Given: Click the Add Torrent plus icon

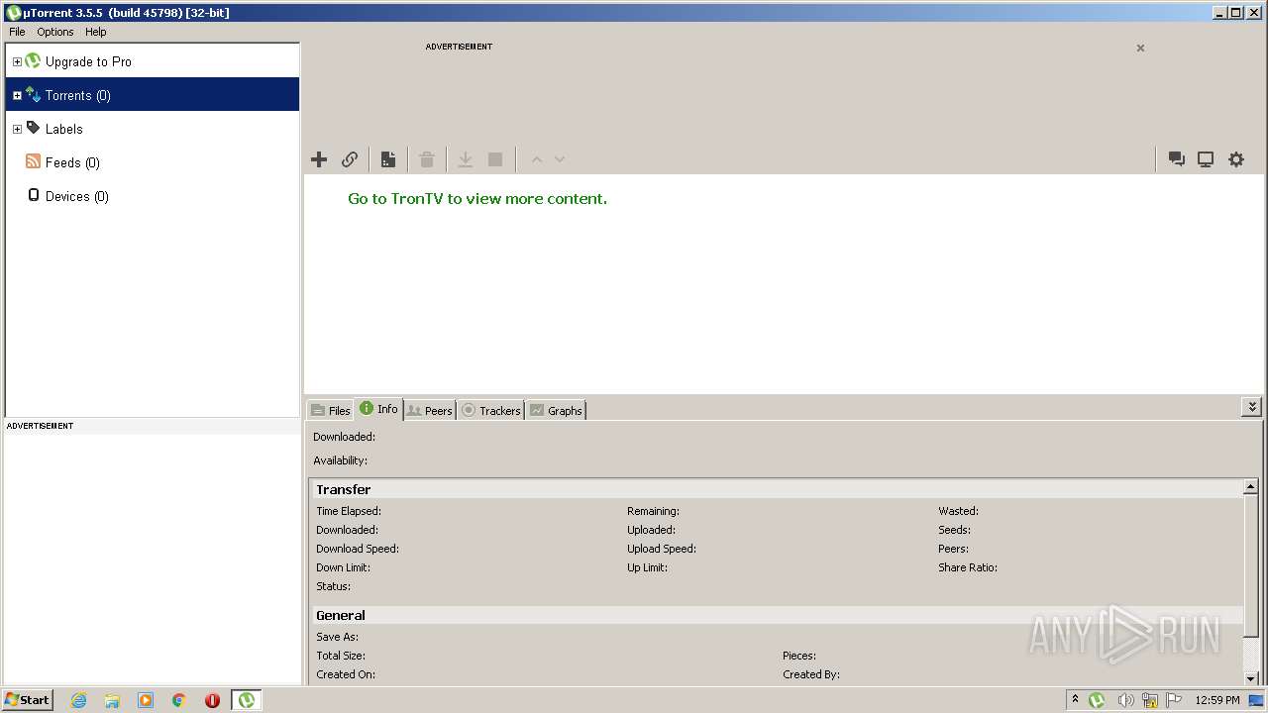Looking at the screenshot, I should pyautogui.click(x=319, y=159).
